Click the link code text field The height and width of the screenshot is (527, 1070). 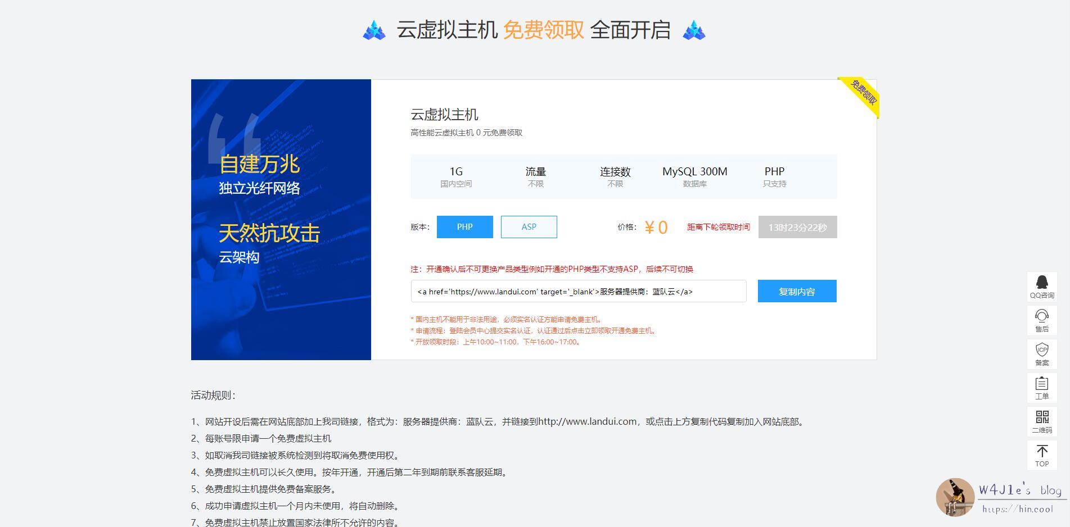(x=578, y=291)
